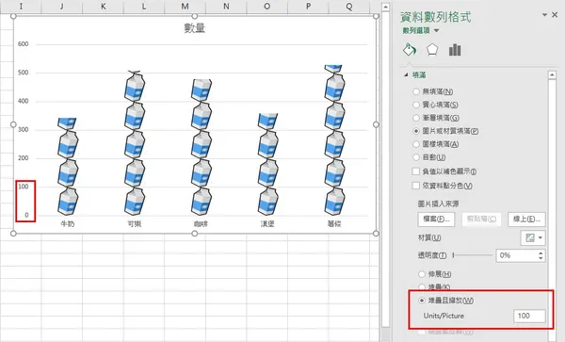Select 伸展(H) radio button

point(422,274)
